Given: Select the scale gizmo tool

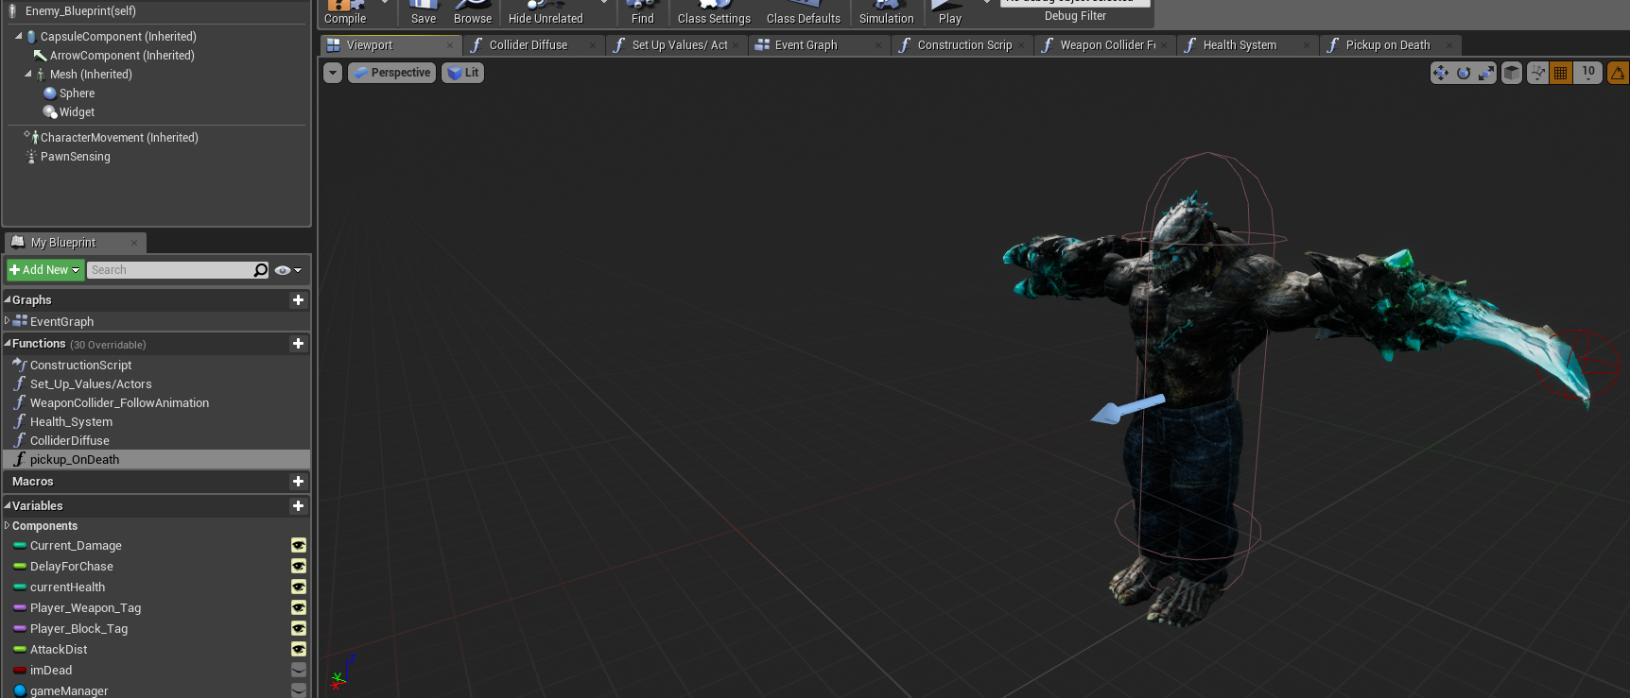Looking at the screenshot, I should pos(1485,73).
